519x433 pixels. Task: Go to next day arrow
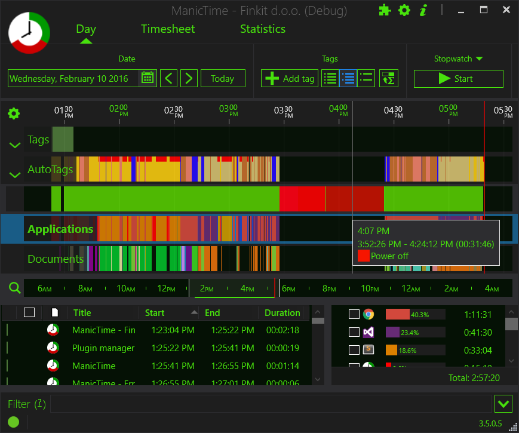coord(189,78)
